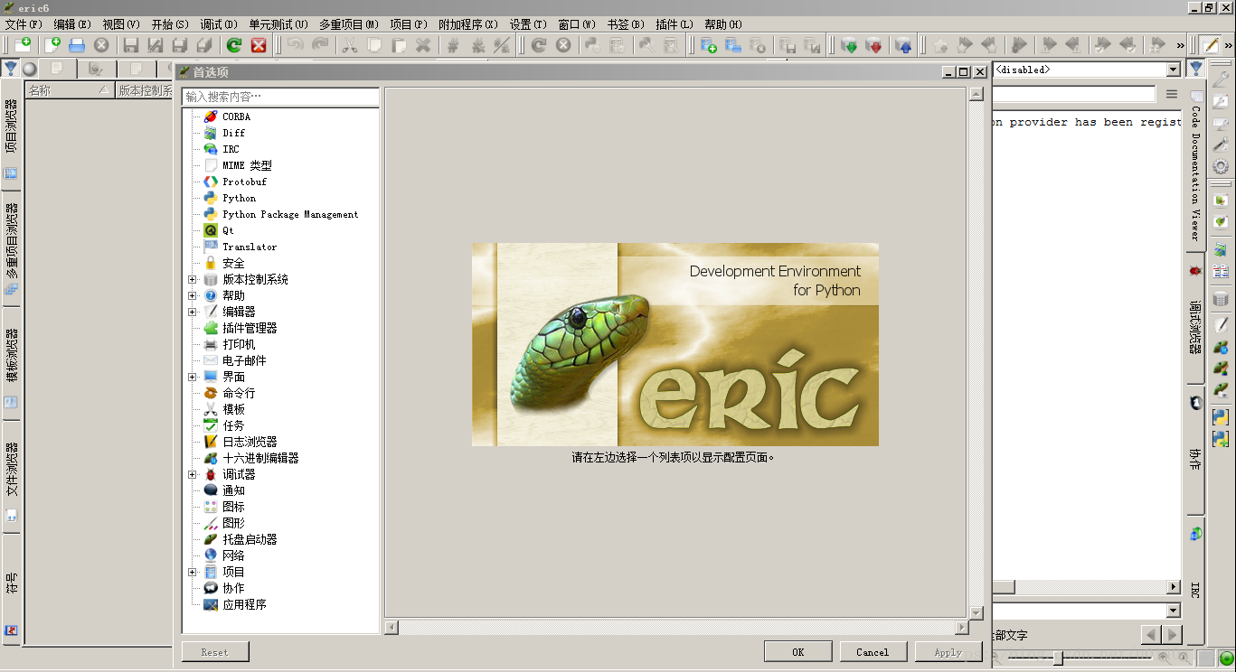
Task: Click the pencil edit icon at toolbar end
Action: pos(1211,44)
